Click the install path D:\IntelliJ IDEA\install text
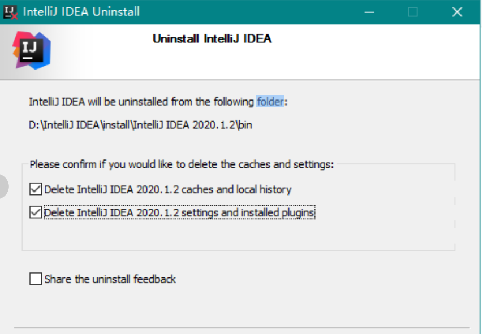Image resolution: width=483 pixels, height=334 pixels. click(140, 125)
